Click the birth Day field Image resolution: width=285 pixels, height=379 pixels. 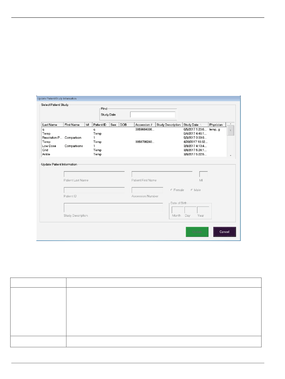[x=190, y=210]
